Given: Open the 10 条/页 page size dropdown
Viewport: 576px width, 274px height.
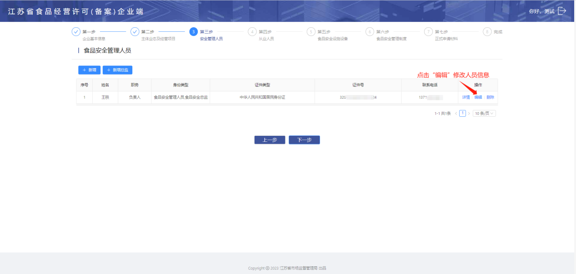Looking at the screenshot, I should (484, 114).
